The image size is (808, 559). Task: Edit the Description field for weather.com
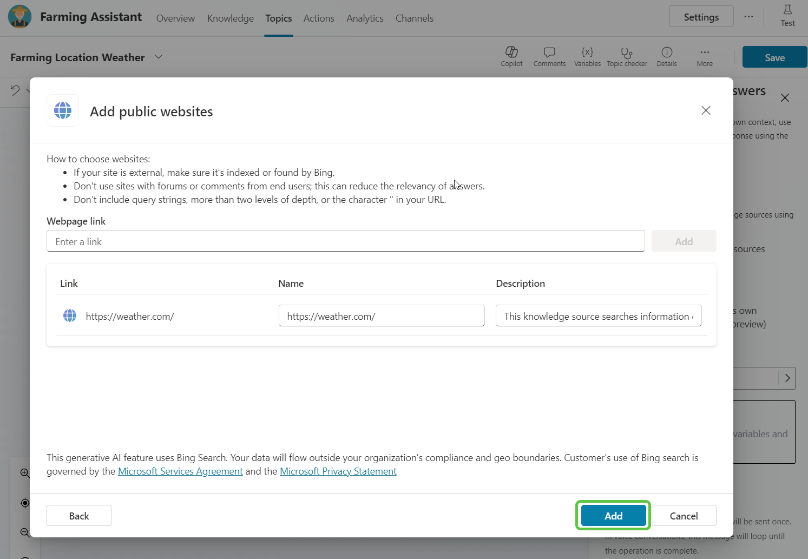coord(598,316)
